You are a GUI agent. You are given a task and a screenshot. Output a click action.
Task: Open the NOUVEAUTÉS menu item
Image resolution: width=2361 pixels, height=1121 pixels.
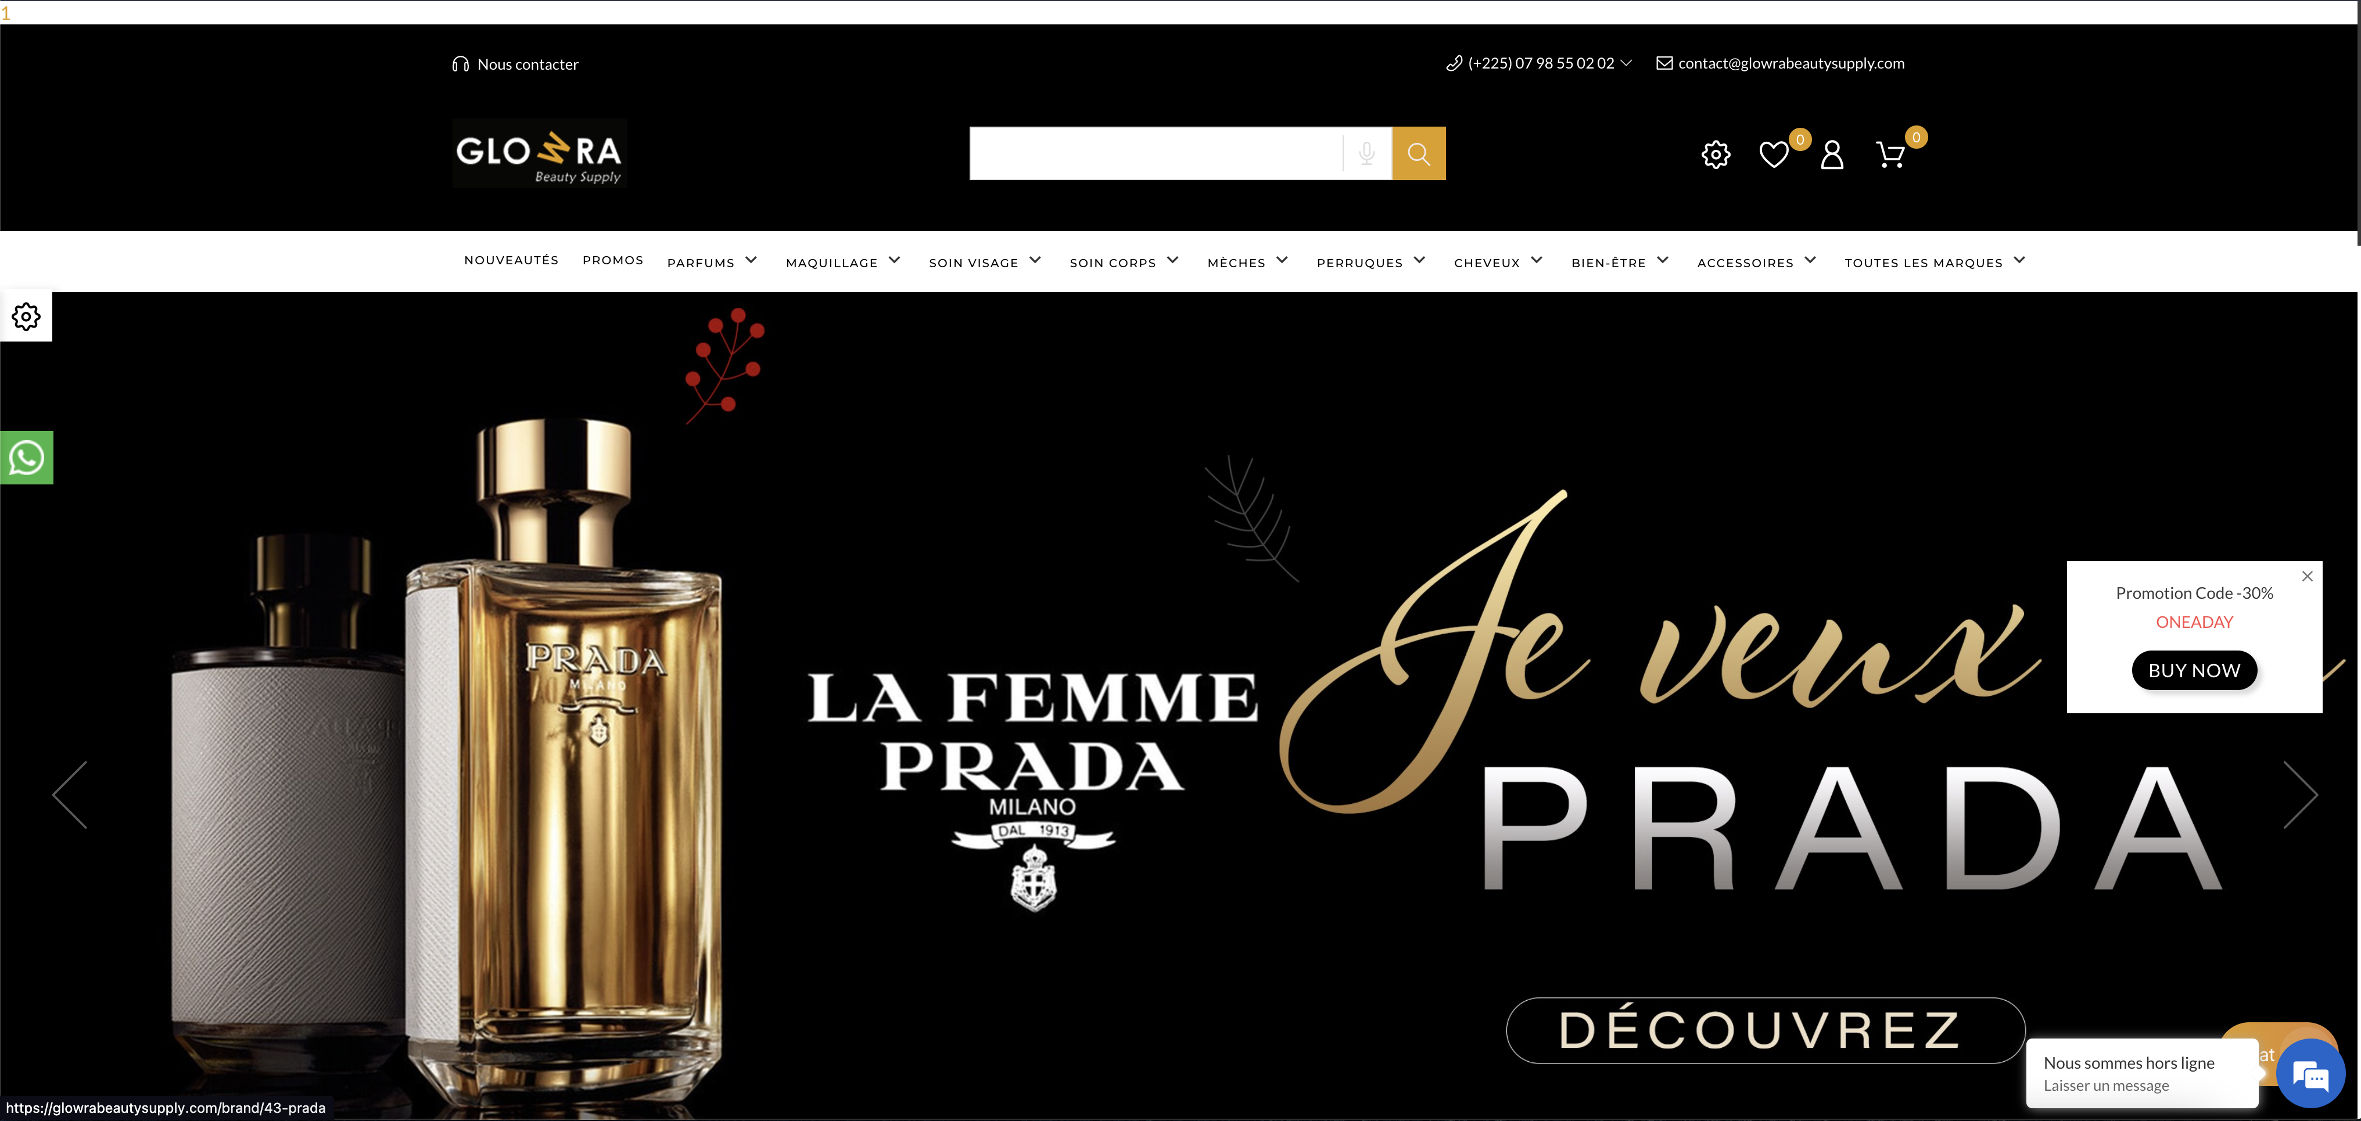point(511,260)
